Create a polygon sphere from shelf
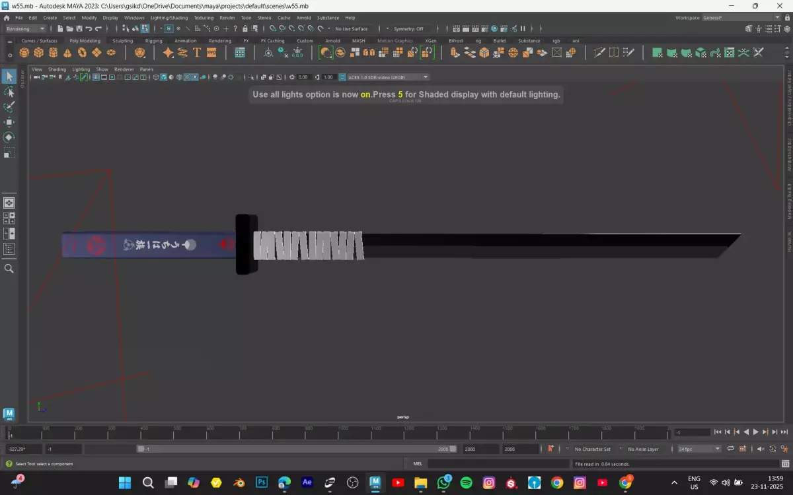 24,53
